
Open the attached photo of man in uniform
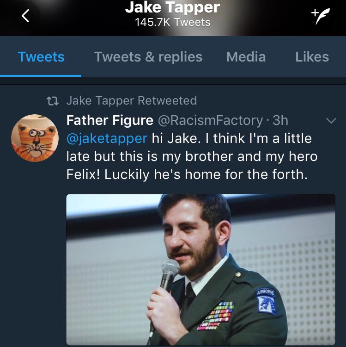200,270
